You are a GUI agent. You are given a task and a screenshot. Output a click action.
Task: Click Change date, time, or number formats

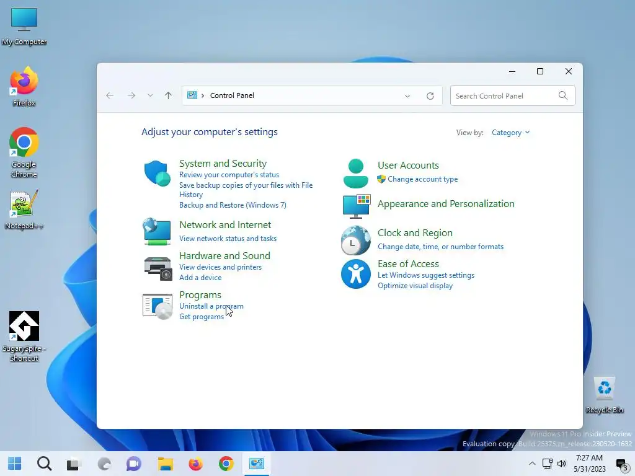[x=440, y=247]
